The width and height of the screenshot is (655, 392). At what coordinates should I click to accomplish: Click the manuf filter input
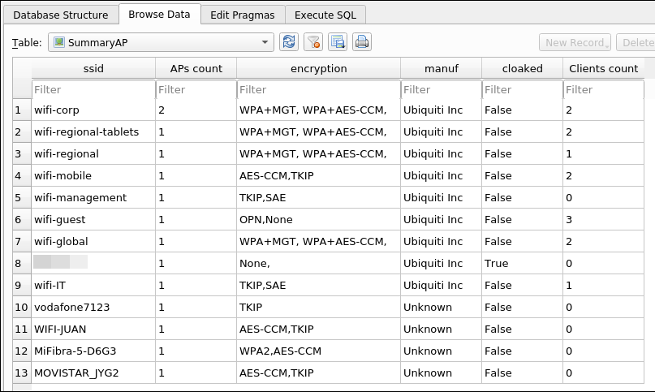click(441, 89)
